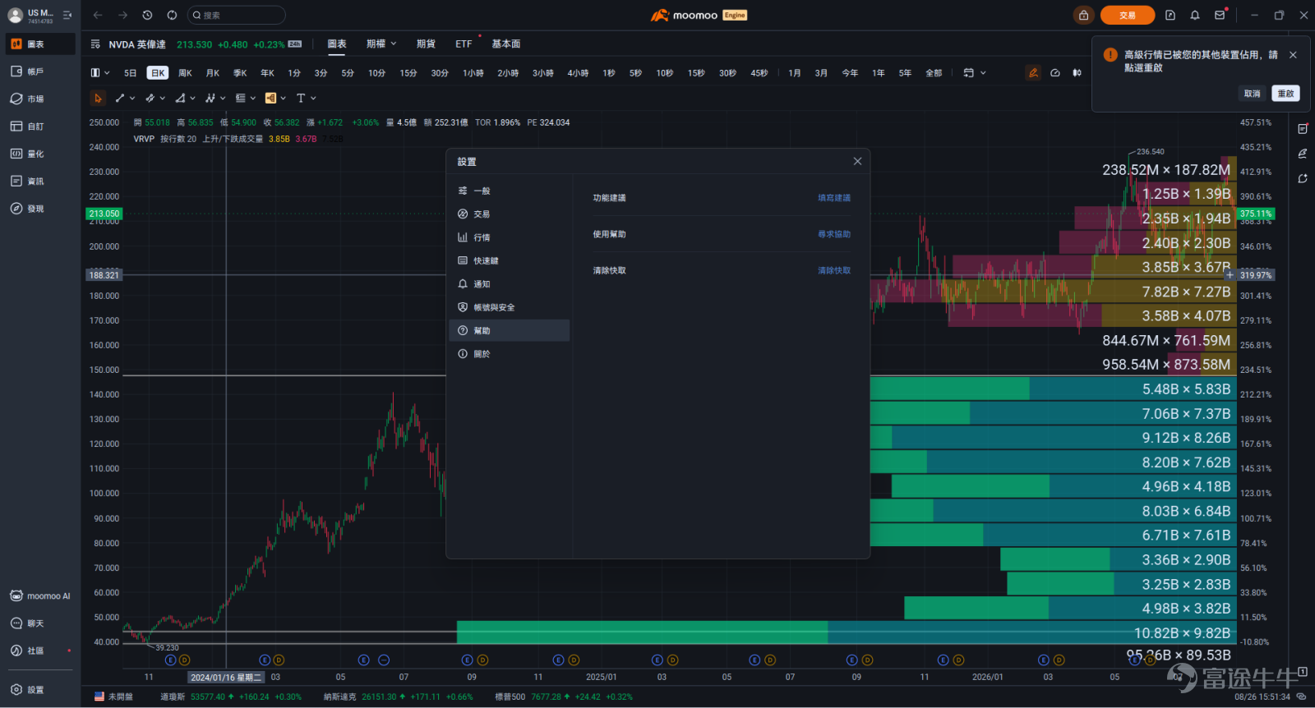
Task: Select 關於 about in settings menu
Action: [509, 354]
